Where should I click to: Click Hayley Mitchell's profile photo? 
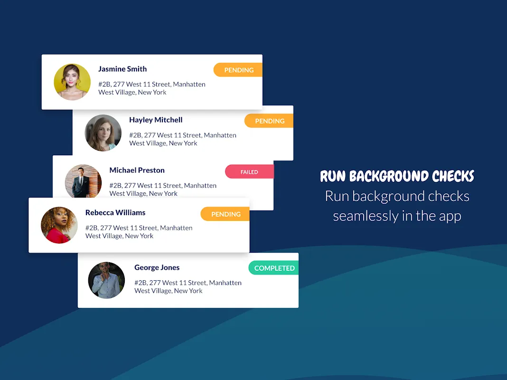tap(103, 133)
